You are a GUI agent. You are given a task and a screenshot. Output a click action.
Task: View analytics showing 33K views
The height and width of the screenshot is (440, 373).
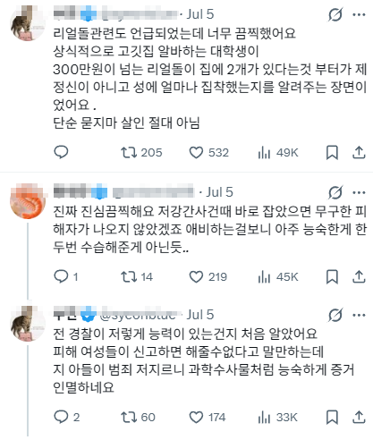[x=278, y=418]
